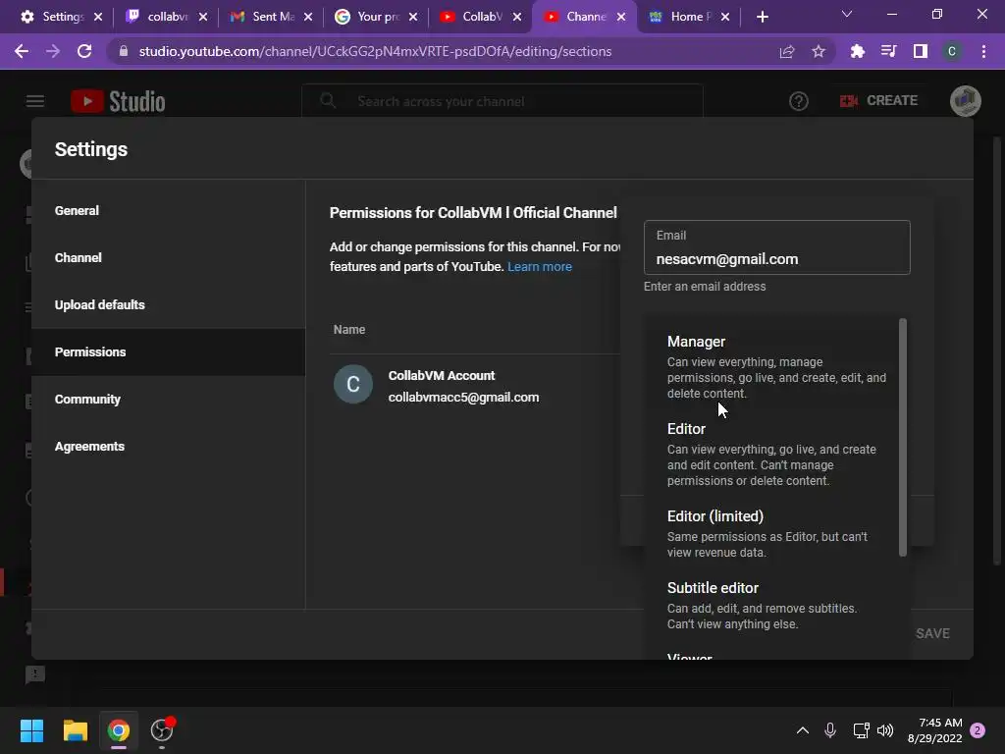Switch to the Sent Mail Gmail tab
This screenshot has width=1005, height=754.
click(x=272, y=17)
